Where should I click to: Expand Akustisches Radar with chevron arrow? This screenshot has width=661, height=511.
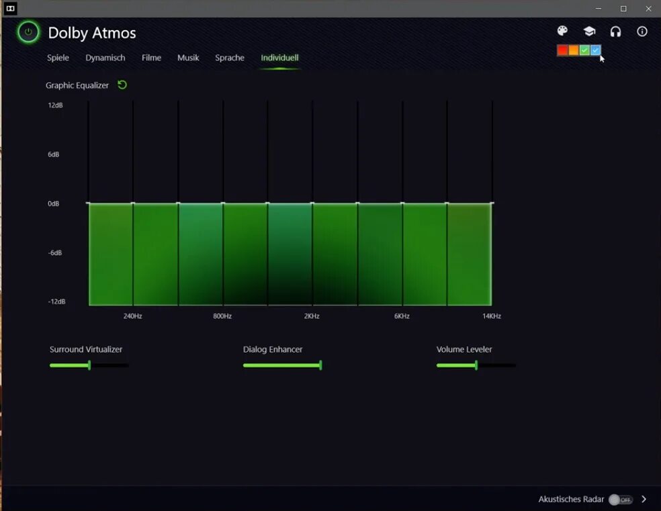(644, 499)
